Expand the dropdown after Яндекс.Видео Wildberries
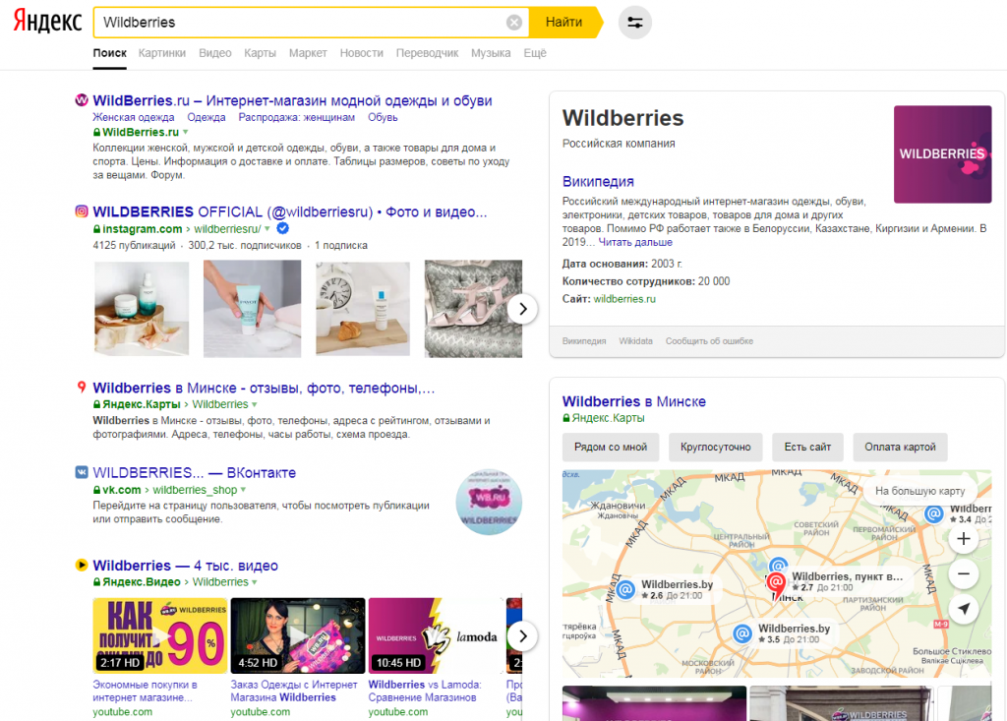 pos(255,582)
